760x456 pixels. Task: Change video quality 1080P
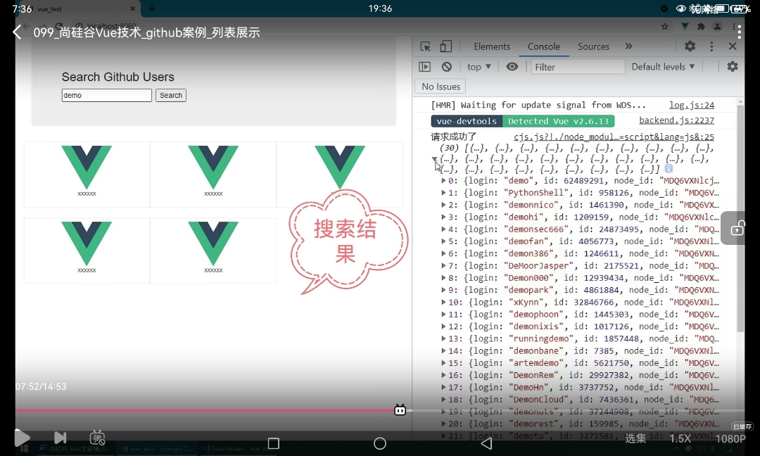[730, 438]
